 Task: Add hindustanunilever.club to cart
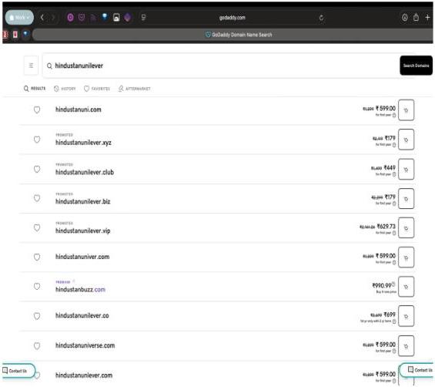[x=406, y=170]
